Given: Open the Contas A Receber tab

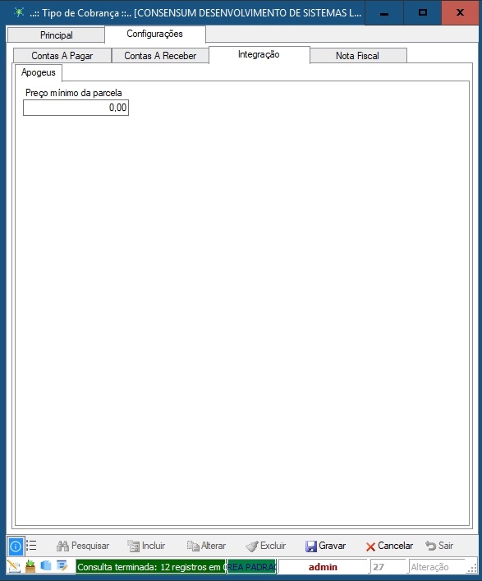Looking at the screenshot, I should click(x=160, y=56).
